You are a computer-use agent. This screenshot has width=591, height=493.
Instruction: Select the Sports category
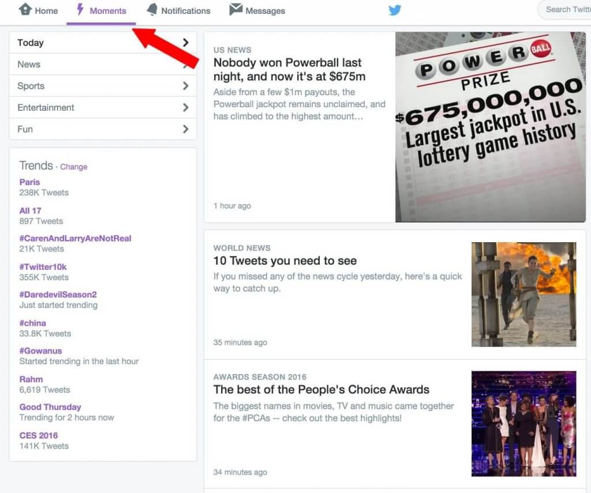[103, 86]
